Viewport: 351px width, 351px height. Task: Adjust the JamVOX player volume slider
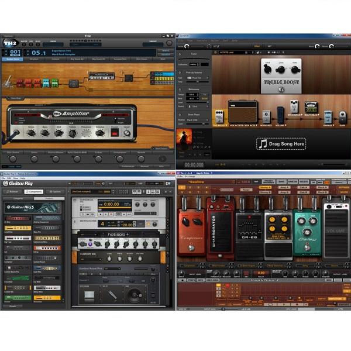(334, 164)
